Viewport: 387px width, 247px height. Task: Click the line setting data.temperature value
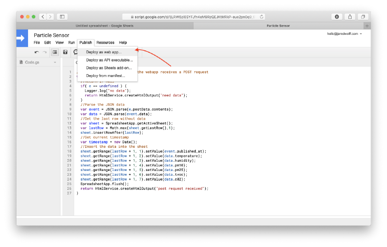click(x=141, y=156)
